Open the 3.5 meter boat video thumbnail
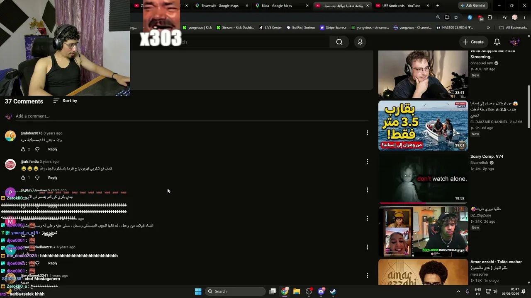This screenshot has width=531, height=298. click(x=423, y=125)
